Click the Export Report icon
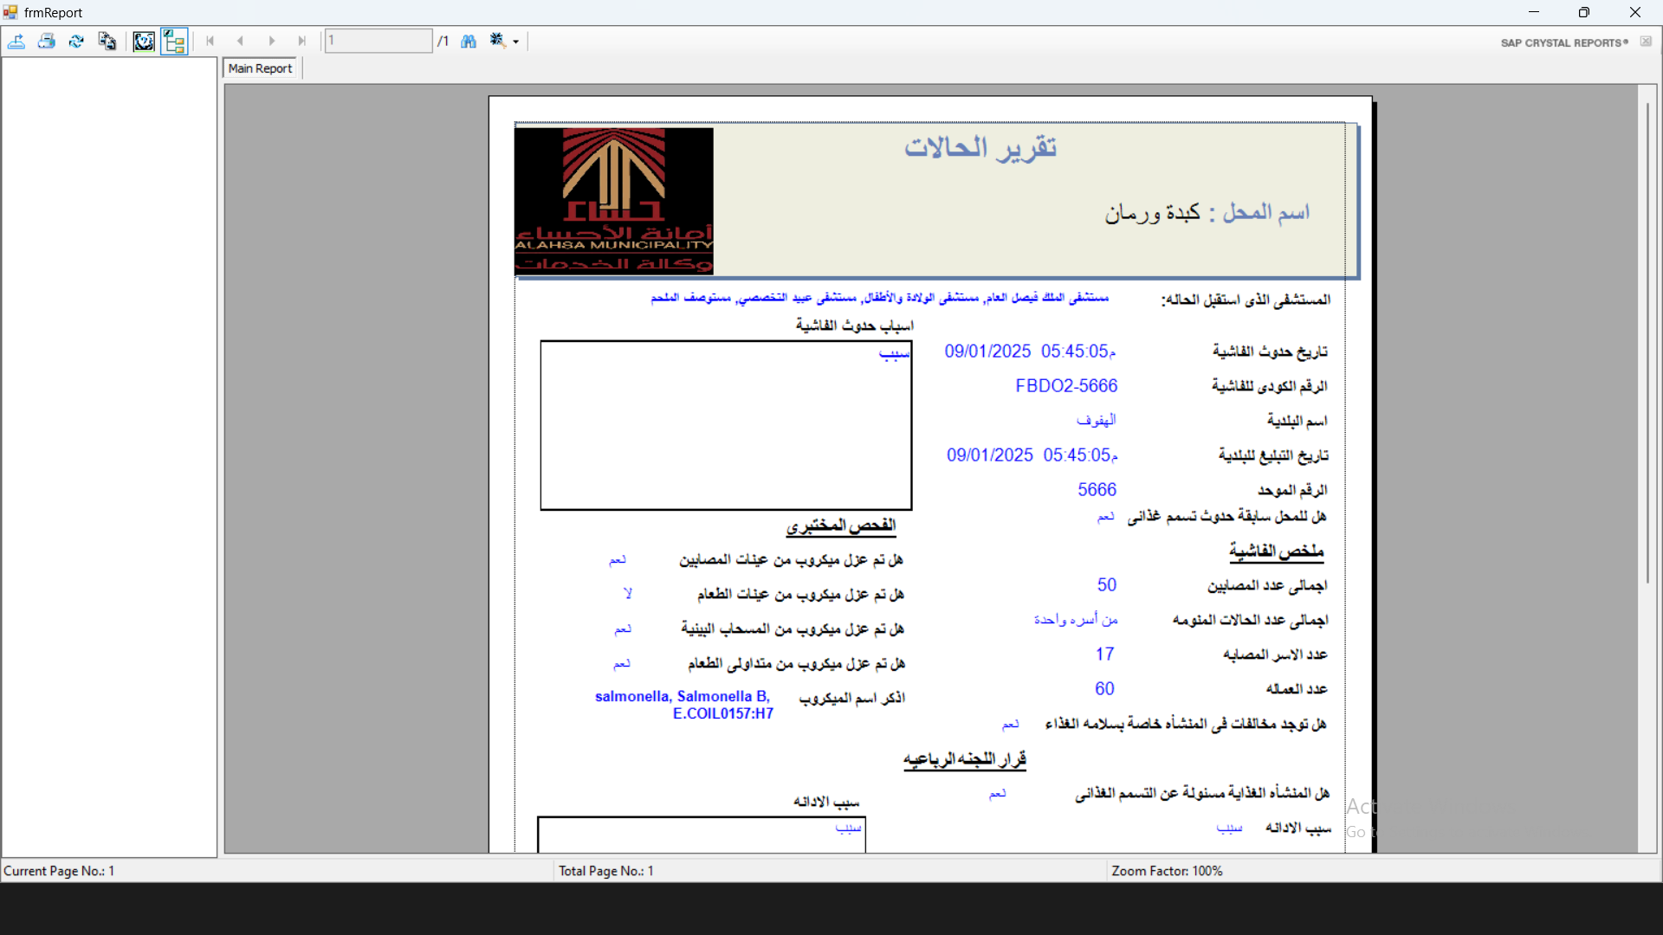Image resolution: width=1663 pixels, height=935 pixels. 16,41
